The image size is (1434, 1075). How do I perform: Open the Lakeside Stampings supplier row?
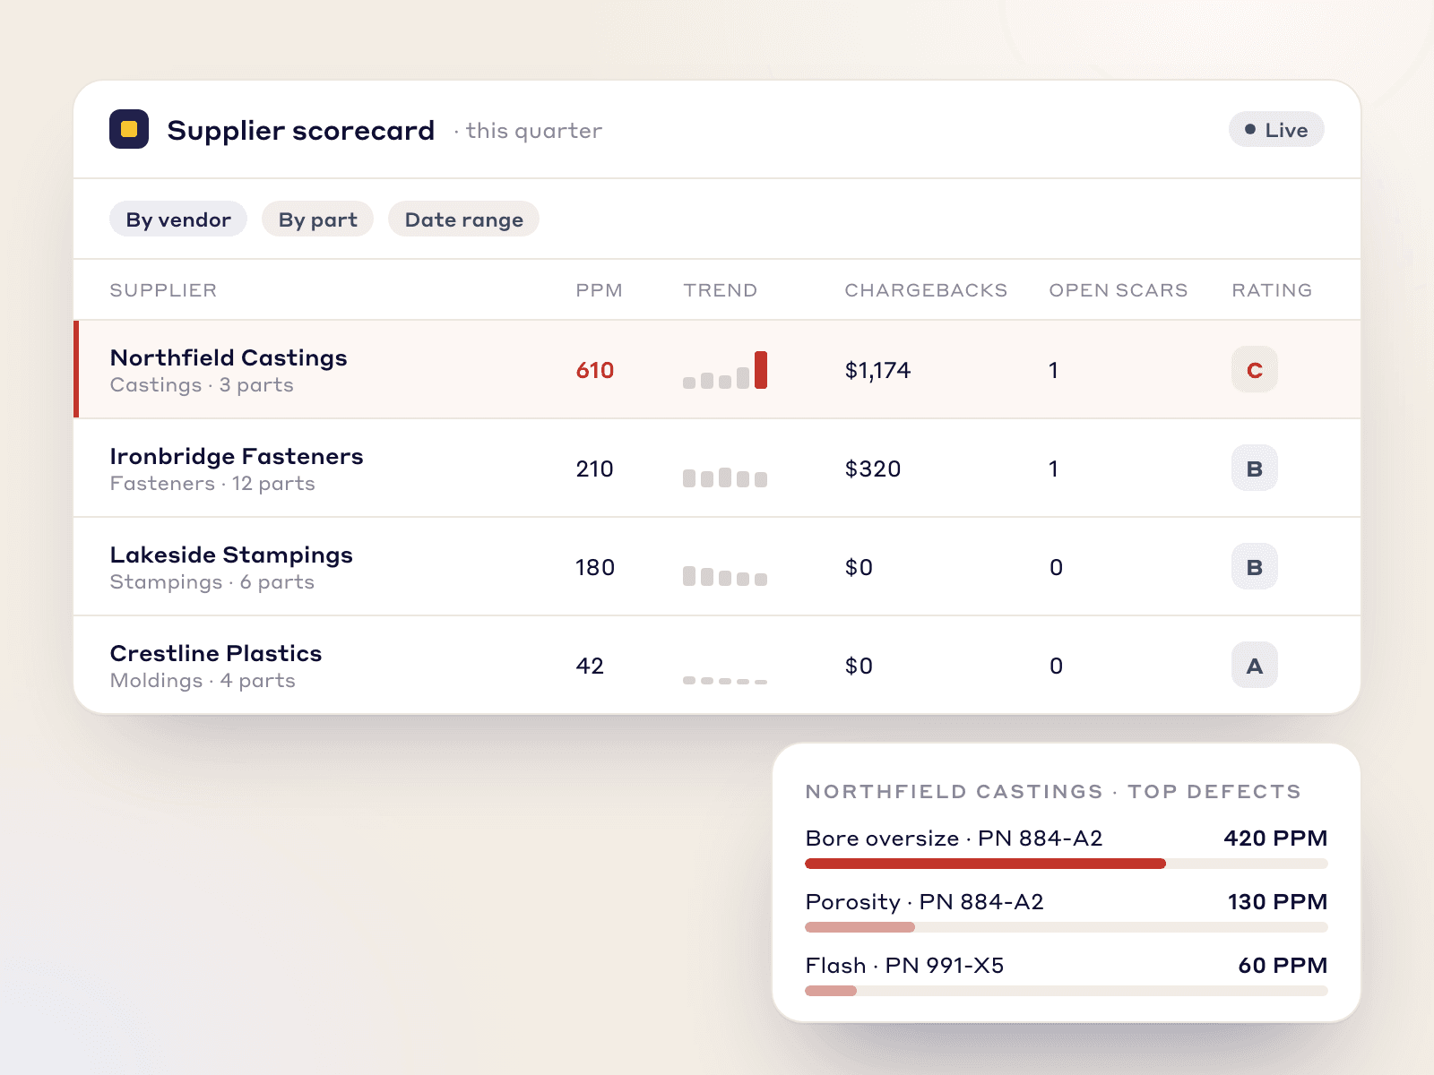[x=717, y=566]
